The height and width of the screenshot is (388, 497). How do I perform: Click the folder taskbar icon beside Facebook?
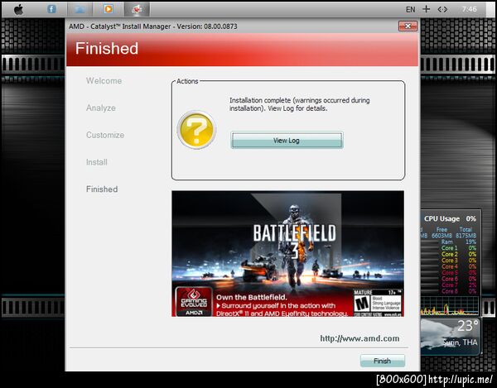coord(80,9)
